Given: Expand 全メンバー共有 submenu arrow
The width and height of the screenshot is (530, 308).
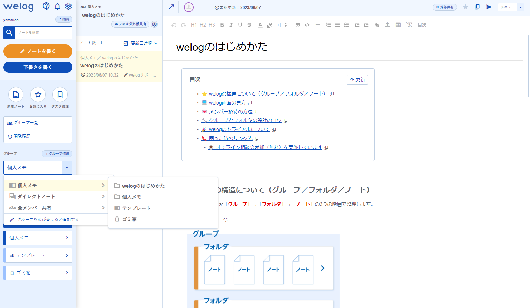Looking at the screenshot, I should coord(103,208).
